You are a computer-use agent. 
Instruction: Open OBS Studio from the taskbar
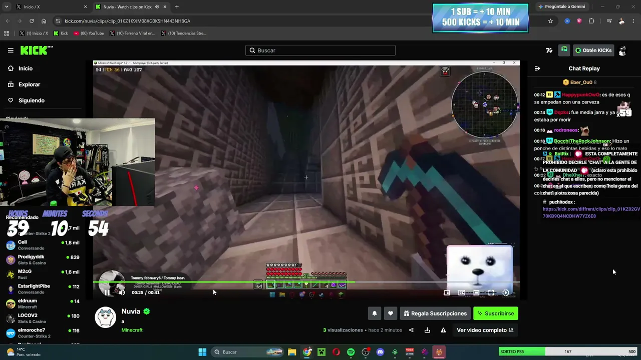click(x=366, y=352)
